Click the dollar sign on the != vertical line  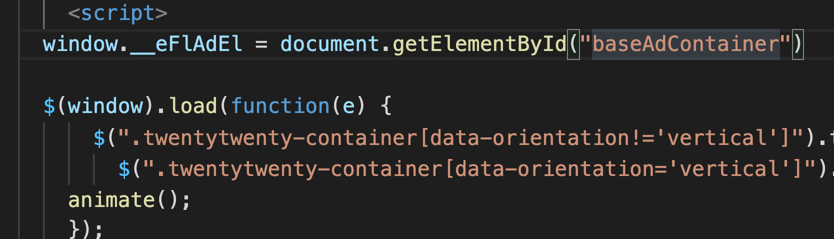99,137
